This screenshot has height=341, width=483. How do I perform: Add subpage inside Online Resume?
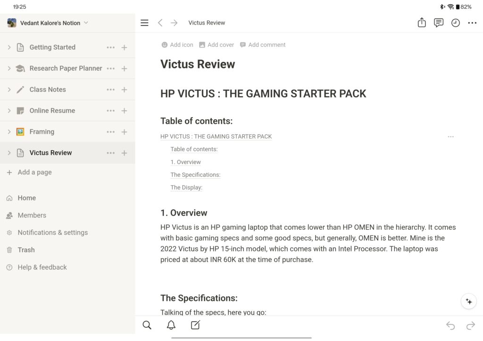pyautogui.click(x=124, y=111)
